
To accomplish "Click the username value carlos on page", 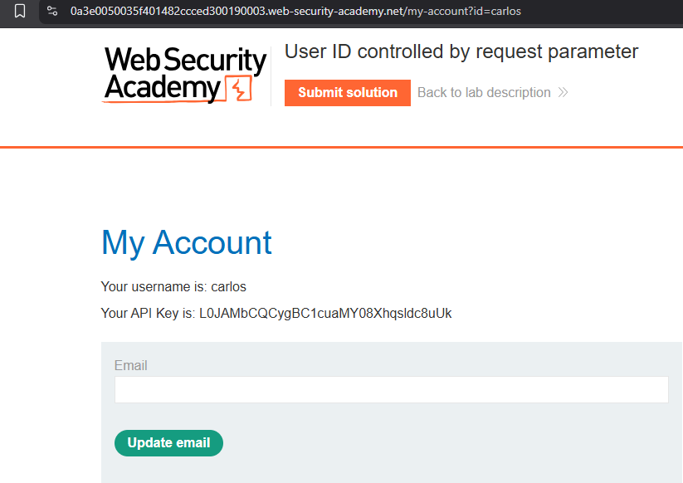I will point(229,287).
